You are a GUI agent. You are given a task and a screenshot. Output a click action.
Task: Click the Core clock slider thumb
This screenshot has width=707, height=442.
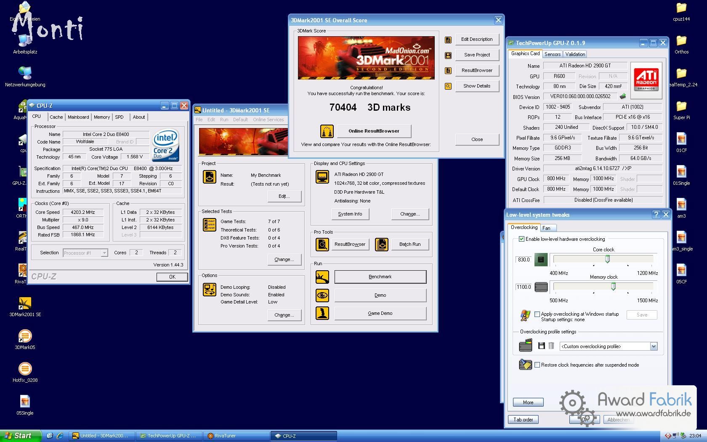(x=607, y=259)
